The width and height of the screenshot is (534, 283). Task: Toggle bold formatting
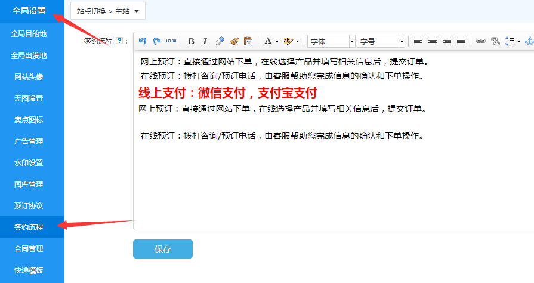click(191, 41)
